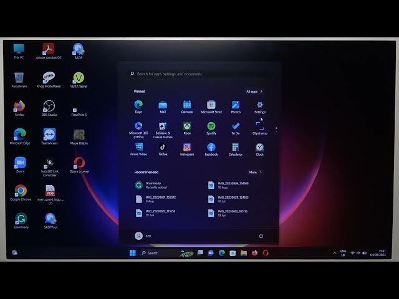Select the Zoom desktop shortcut
The height and width of the screenshot is (299, 399).
(21, 164)
